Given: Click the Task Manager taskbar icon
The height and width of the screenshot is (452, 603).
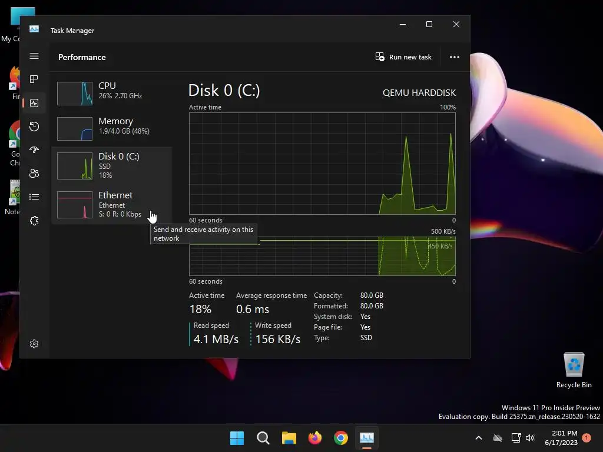Looking at the screenshot, I should (x=366, y=438).
